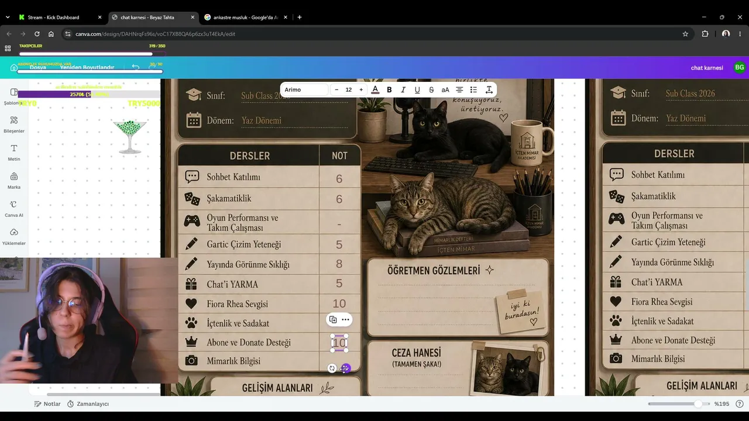Toggle strikethrough formatting

pyautogui.click(x=431, y=89)
